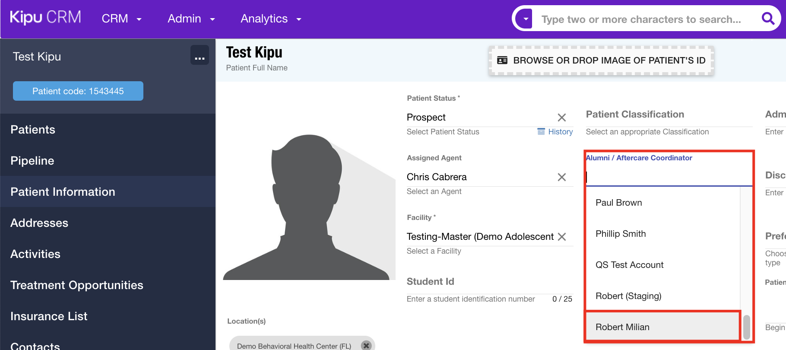The width and height of the screenshot is (786, 350).
Task: Clear the Facility selection
Action: [x=561, y=237]
